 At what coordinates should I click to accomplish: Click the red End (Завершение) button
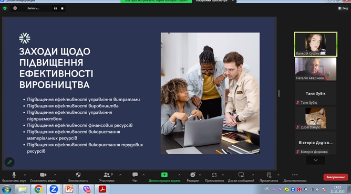336,177
